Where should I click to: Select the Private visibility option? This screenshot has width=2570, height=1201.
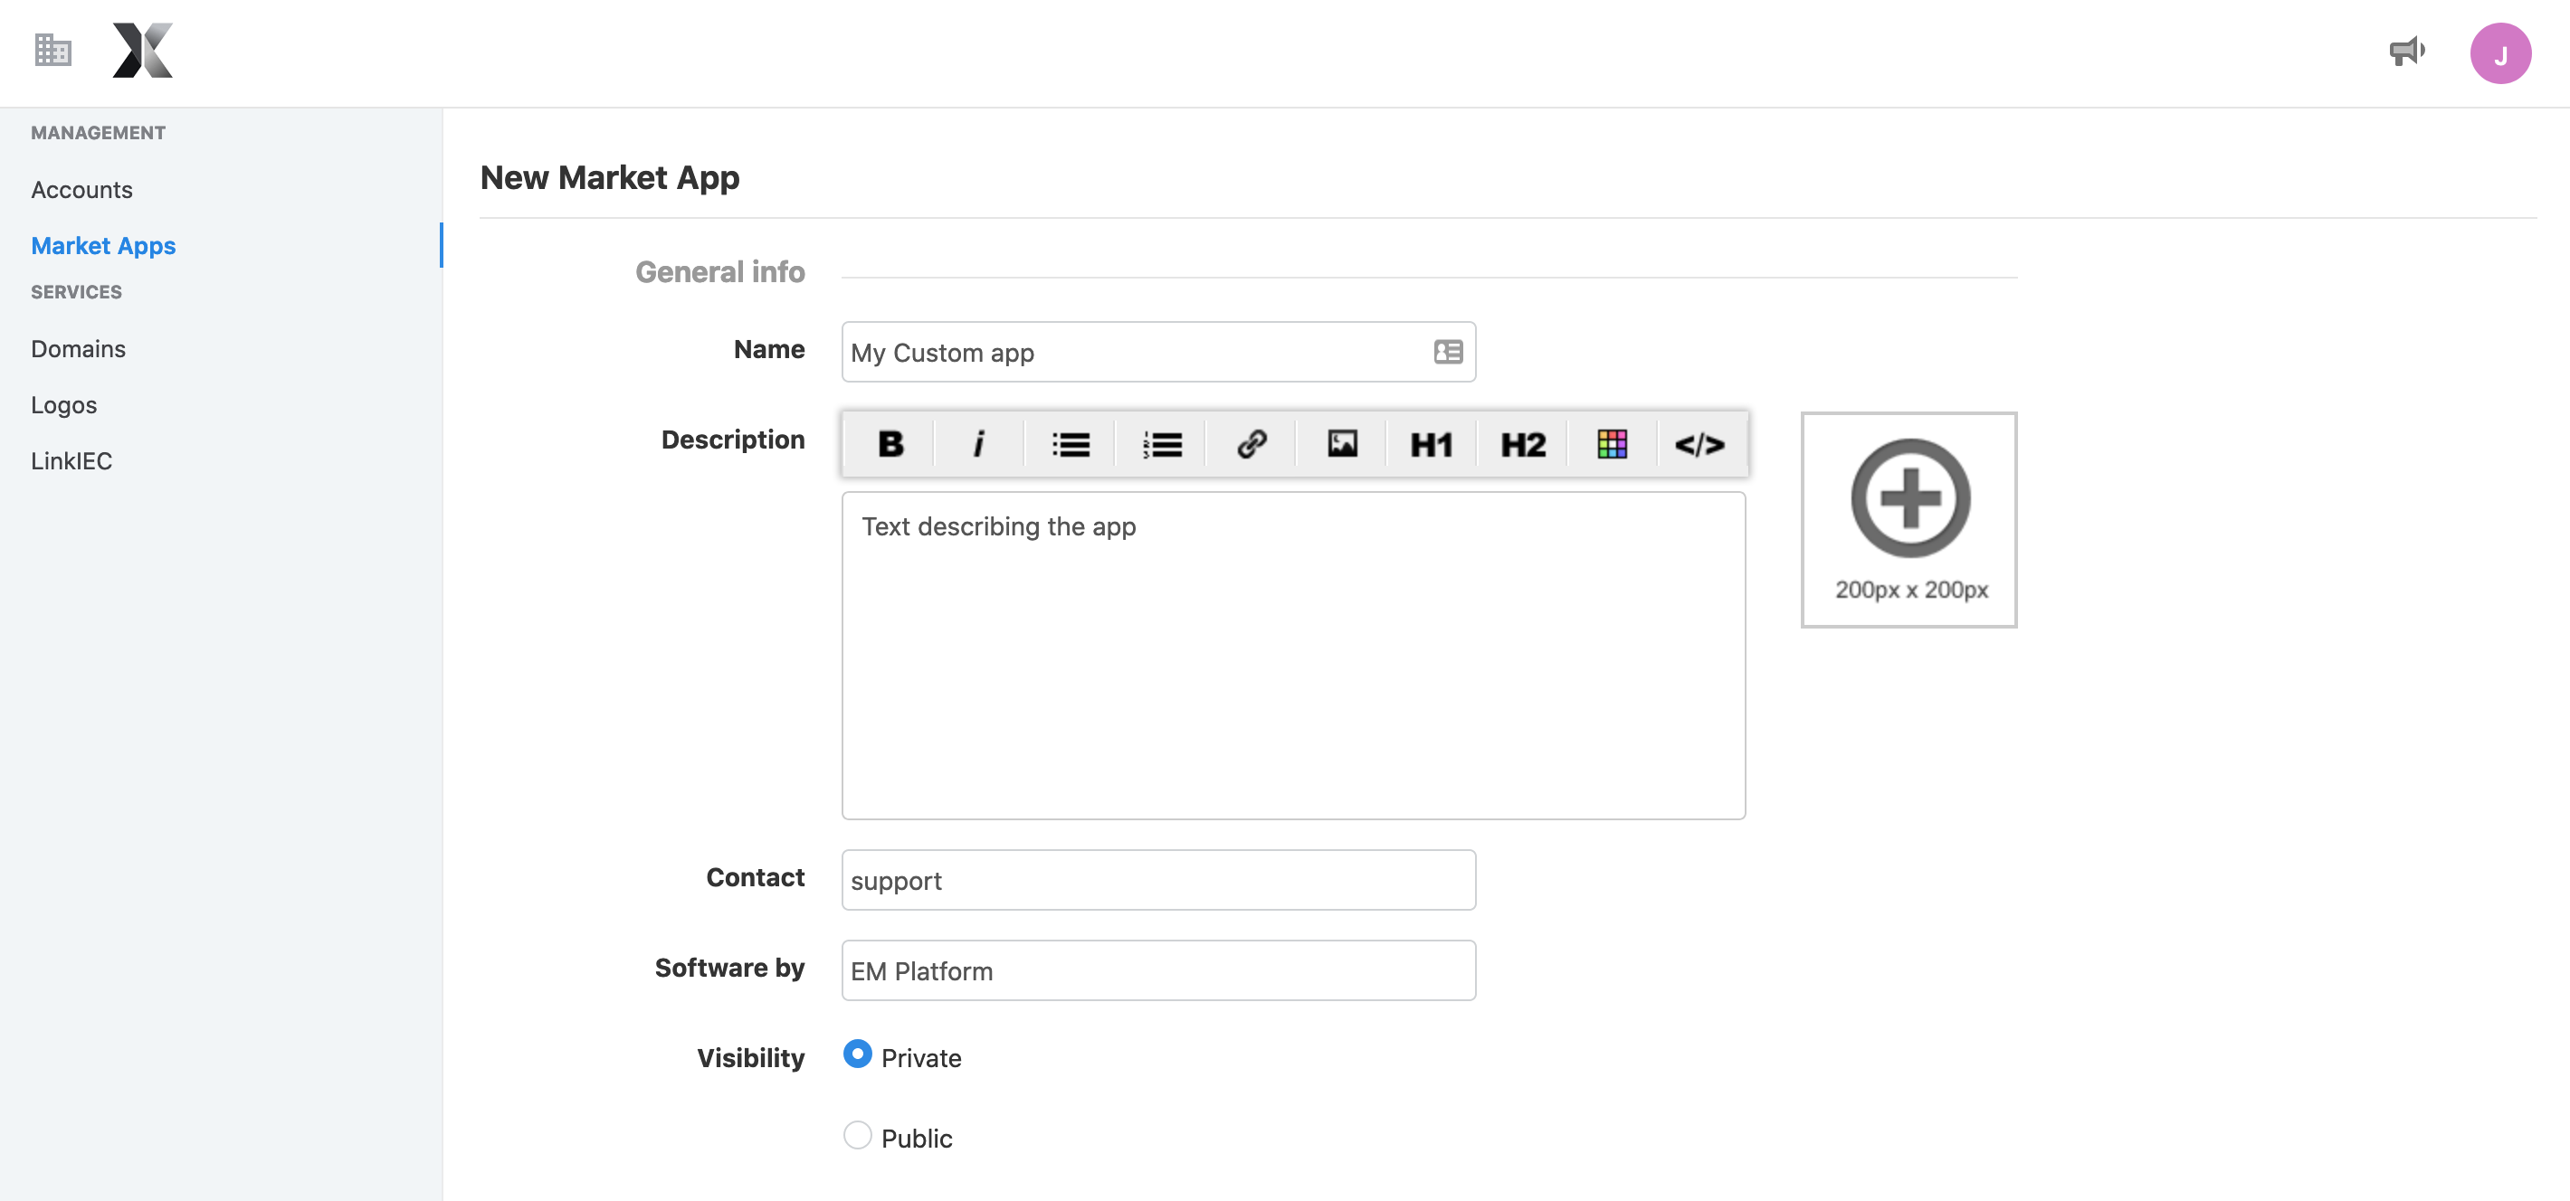pyautogui.click(x=857, y=1054)
